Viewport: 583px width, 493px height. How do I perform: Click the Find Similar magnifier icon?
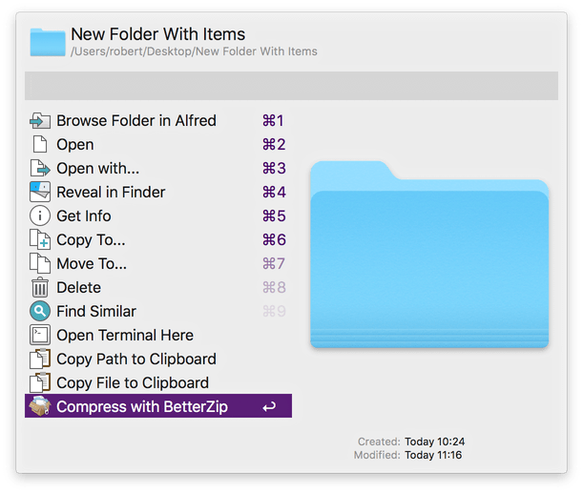point(40,312)
